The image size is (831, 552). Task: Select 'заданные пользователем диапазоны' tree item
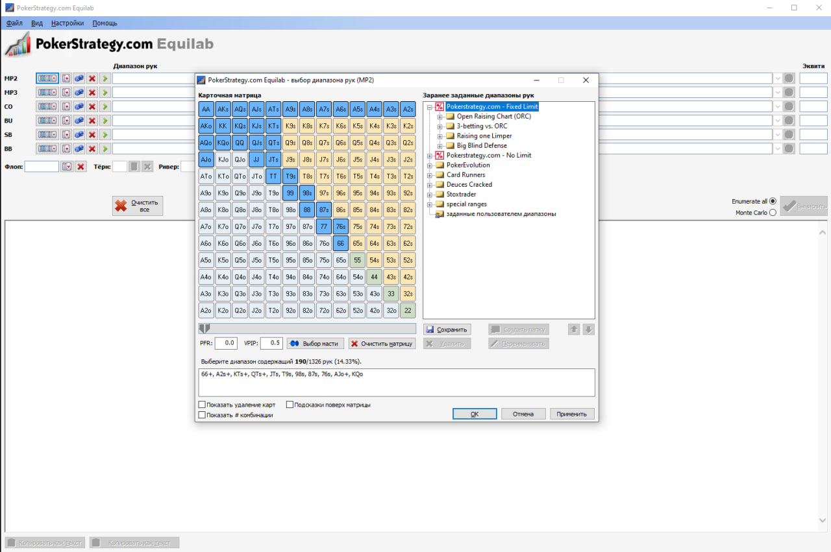(501, 214)
